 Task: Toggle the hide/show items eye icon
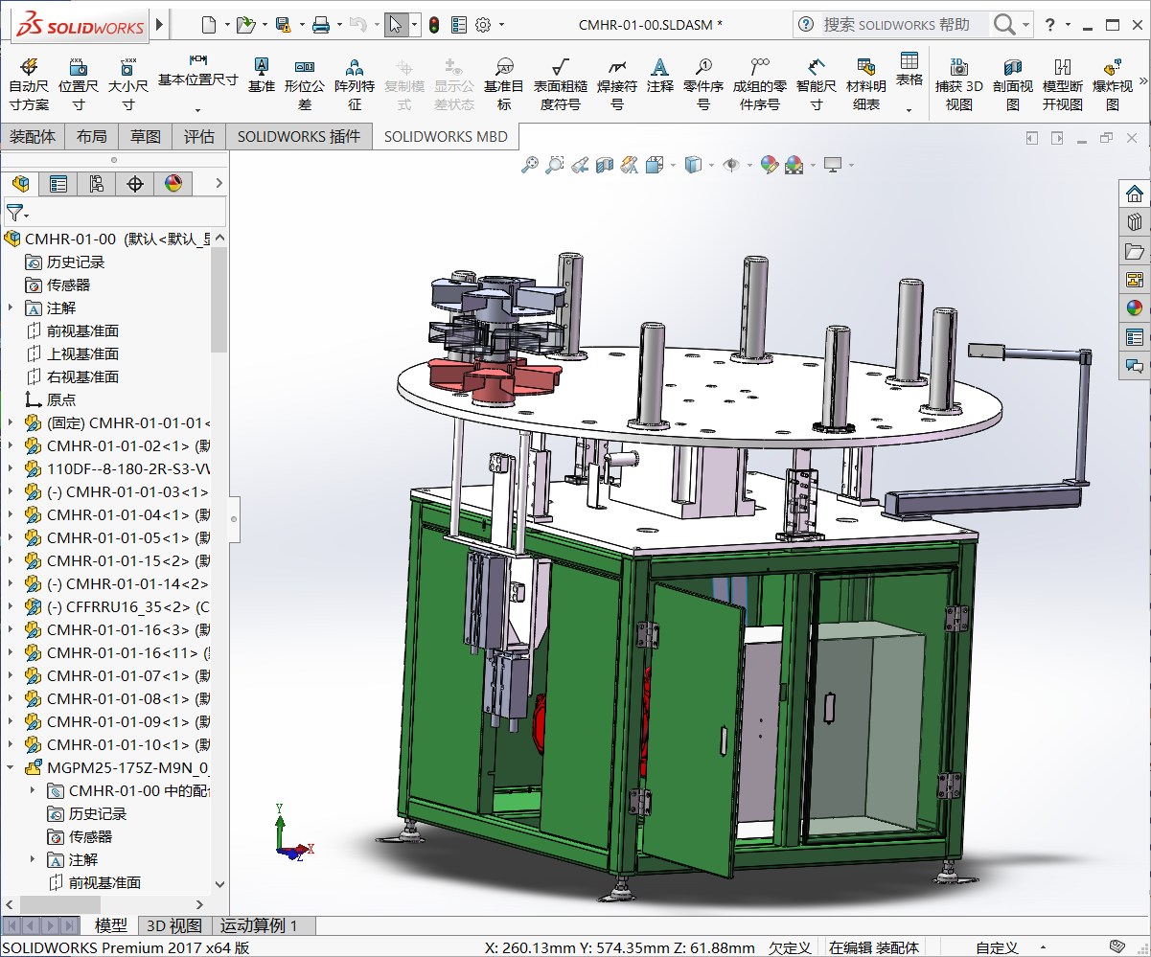coord(731,166)
